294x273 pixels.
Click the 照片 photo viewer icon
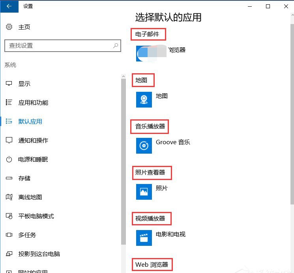144,191
